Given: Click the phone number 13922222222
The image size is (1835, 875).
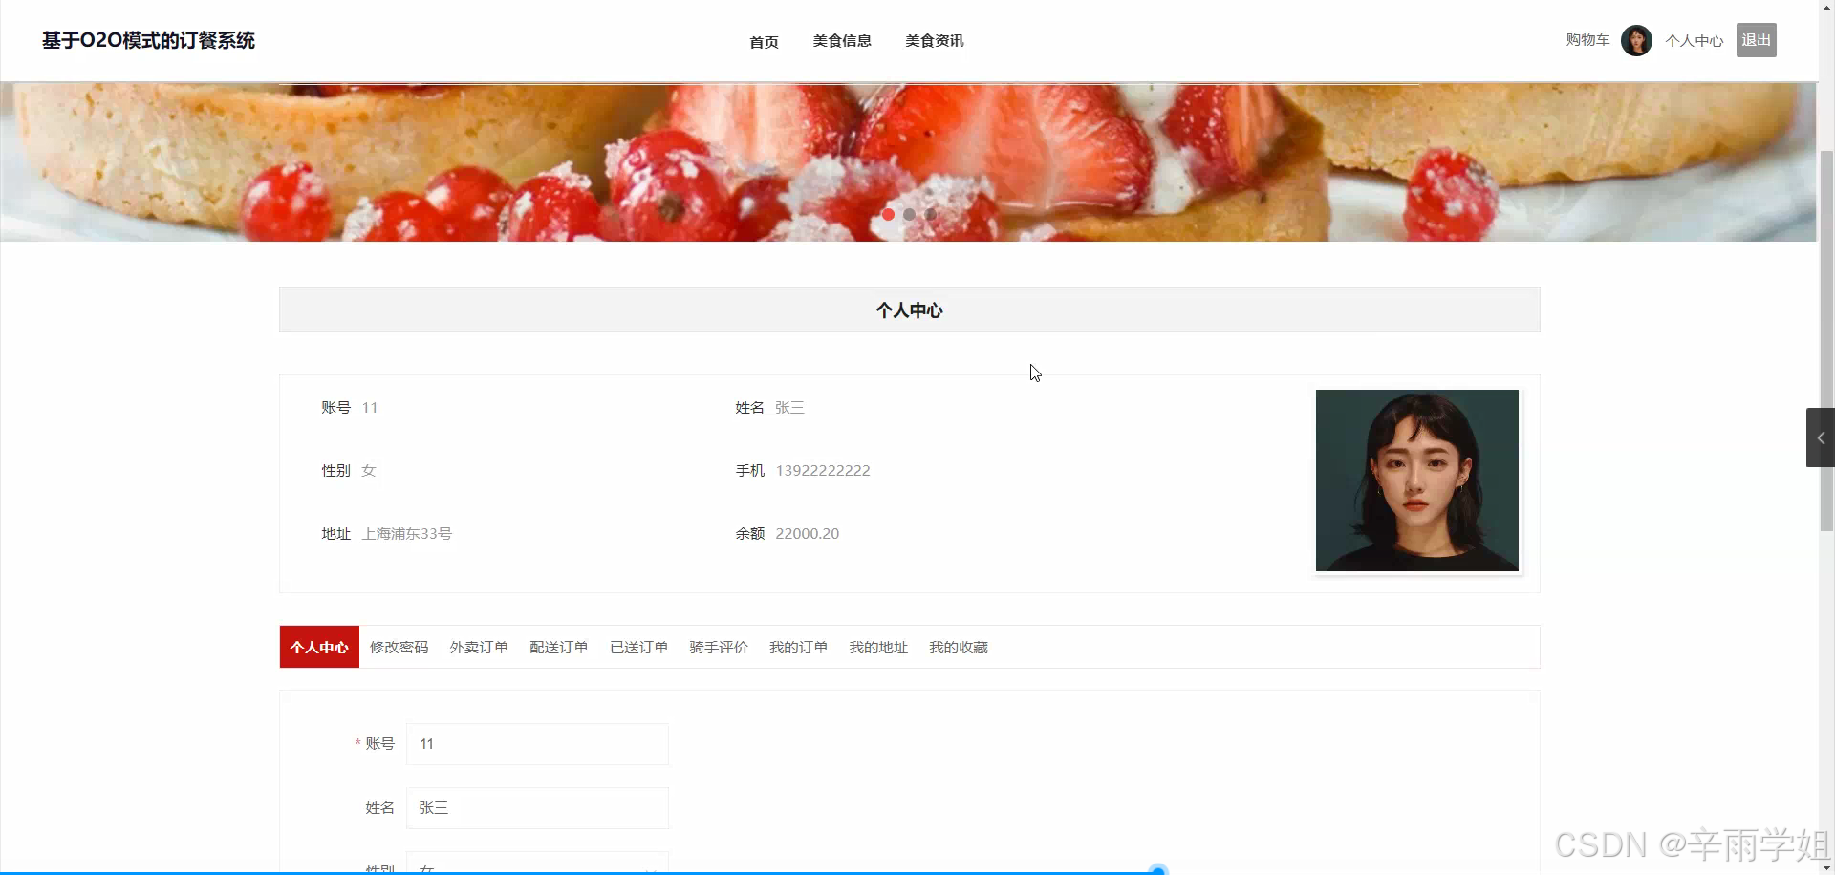Looking at the screenshot, I should pos(823,470).
